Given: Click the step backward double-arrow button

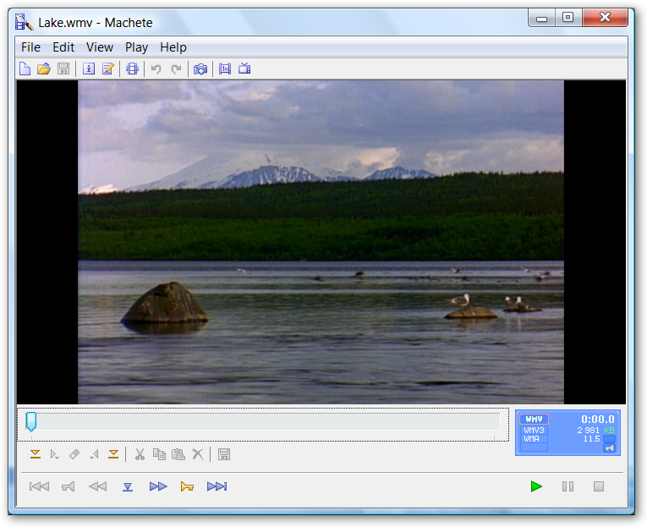Looking at the screenshot, I should [98, 486].
